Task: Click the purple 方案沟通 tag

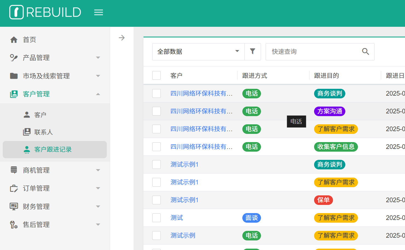Action: pos(329,111)
